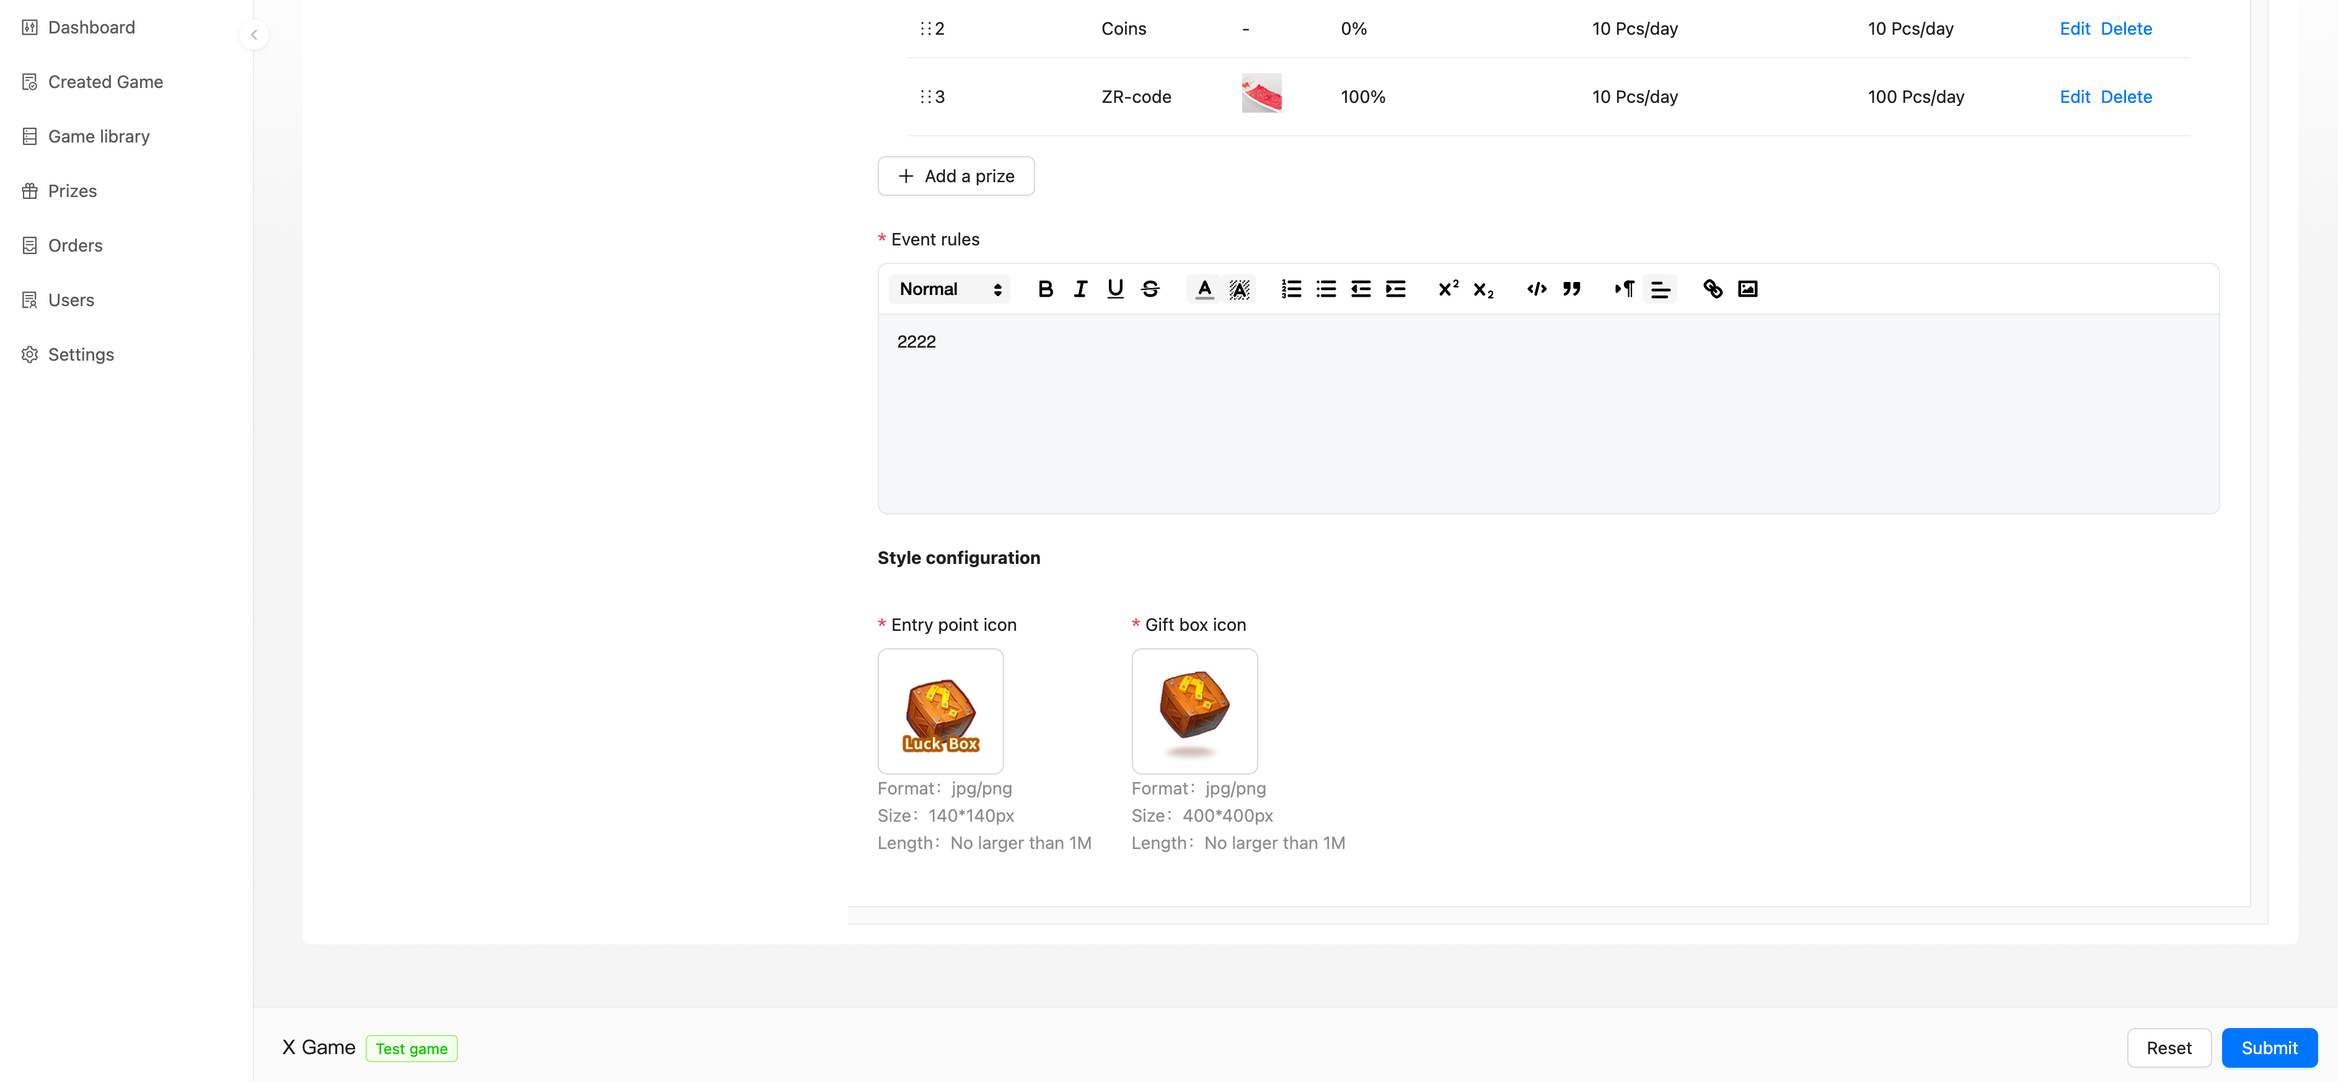Open the text alignment dropdown
The height and width of the screenshot is (1082, 2338).
coord(1660,289)
